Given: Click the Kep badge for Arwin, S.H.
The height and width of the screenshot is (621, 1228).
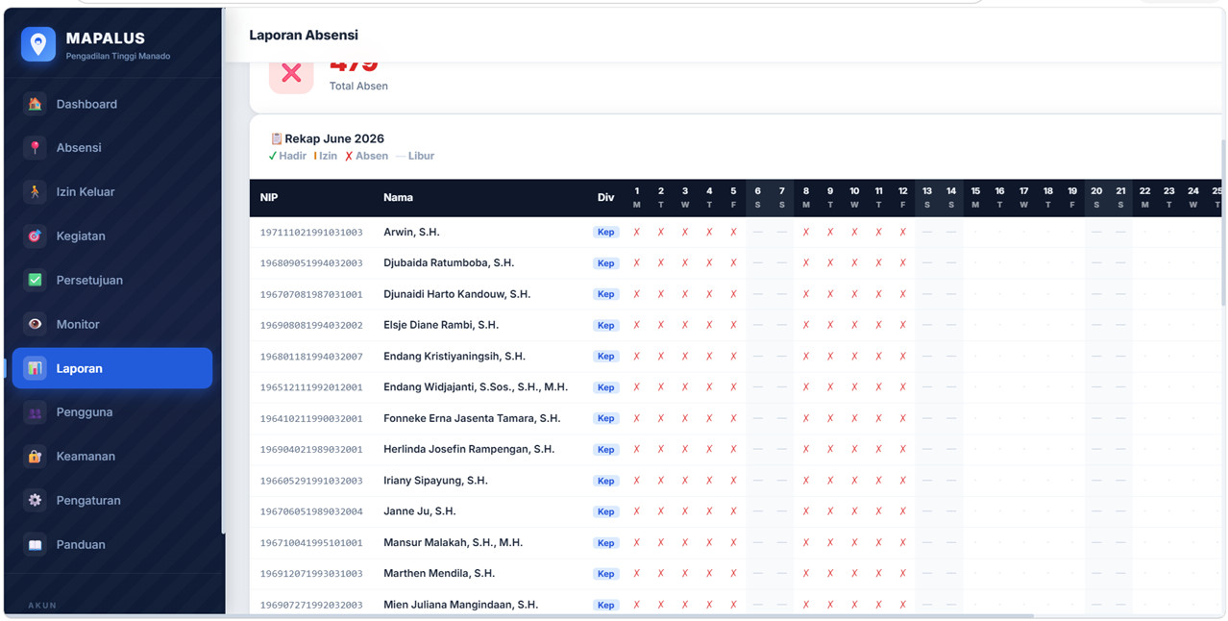Looking at the screenshot, I should tap(605, 233).
